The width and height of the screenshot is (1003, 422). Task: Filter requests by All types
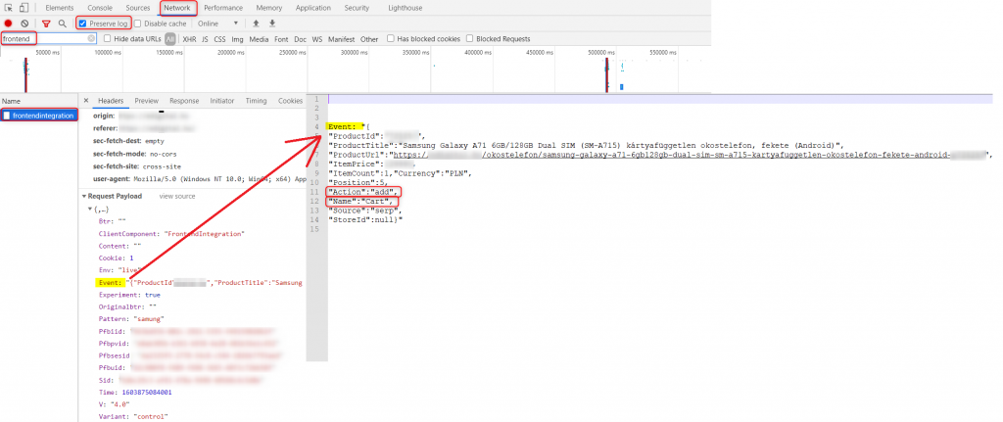(170, 39)
